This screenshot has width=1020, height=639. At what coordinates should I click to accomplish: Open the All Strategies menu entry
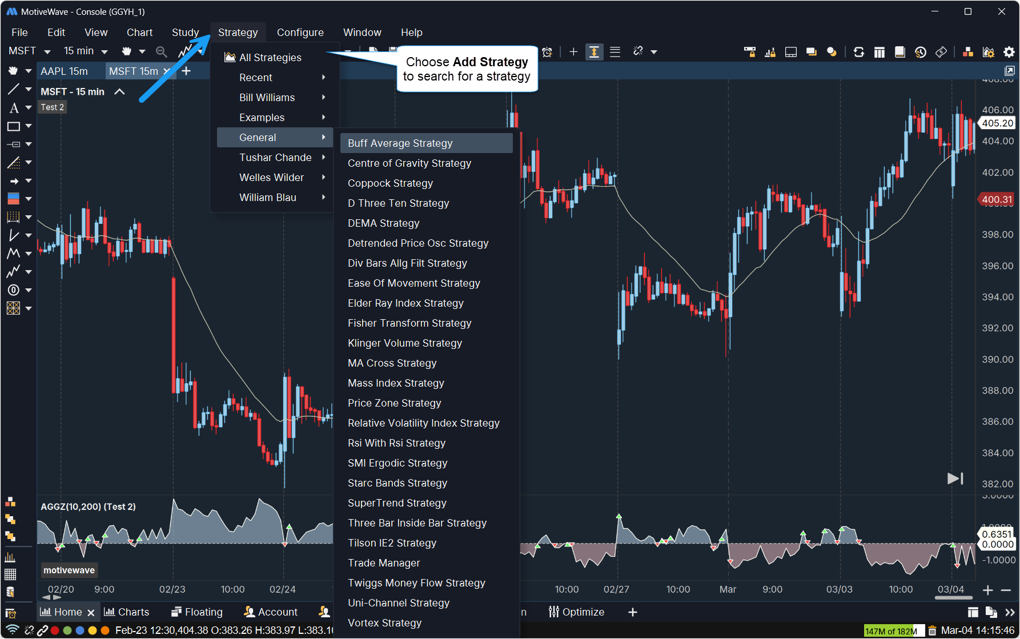270,58
